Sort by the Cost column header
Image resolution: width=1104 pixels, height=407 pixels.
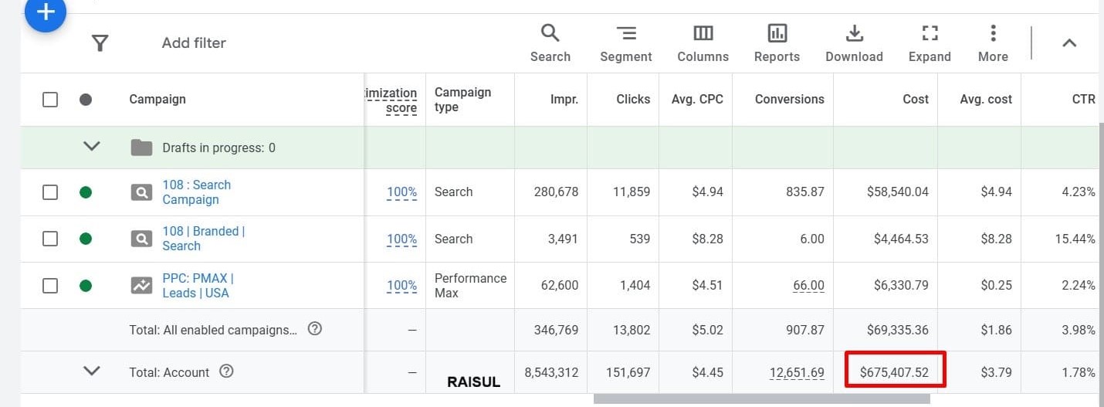click(915, 100)
